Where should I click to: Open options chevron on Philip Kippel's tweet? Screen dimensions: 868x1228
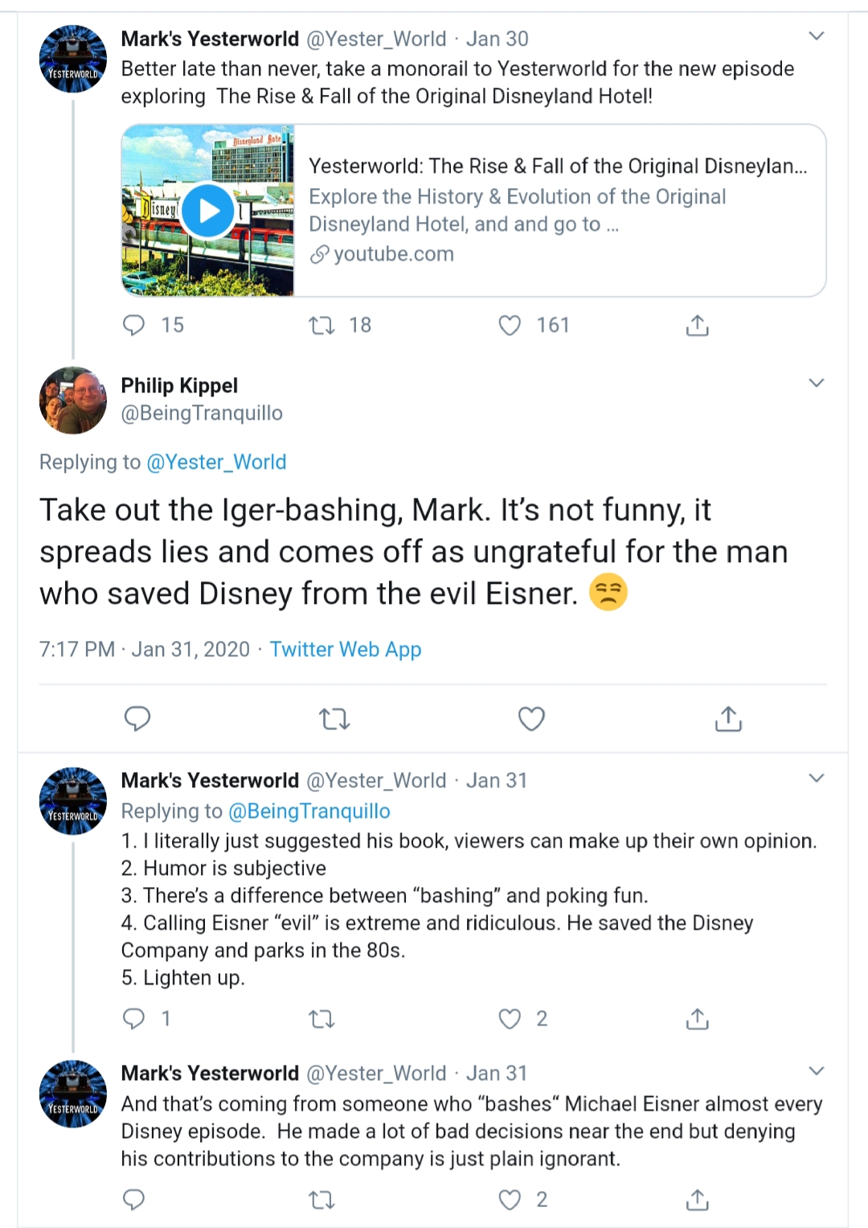[817, 383]
